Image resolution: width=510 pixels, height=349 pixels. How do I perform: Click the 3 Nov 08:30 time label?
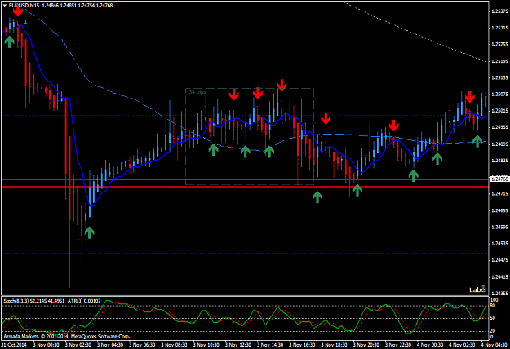(x=174, y=345)
